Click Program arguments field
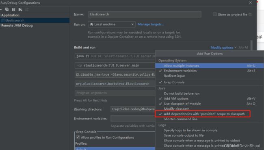Screen dimensions: 264x150 click(x=115, y=93)
